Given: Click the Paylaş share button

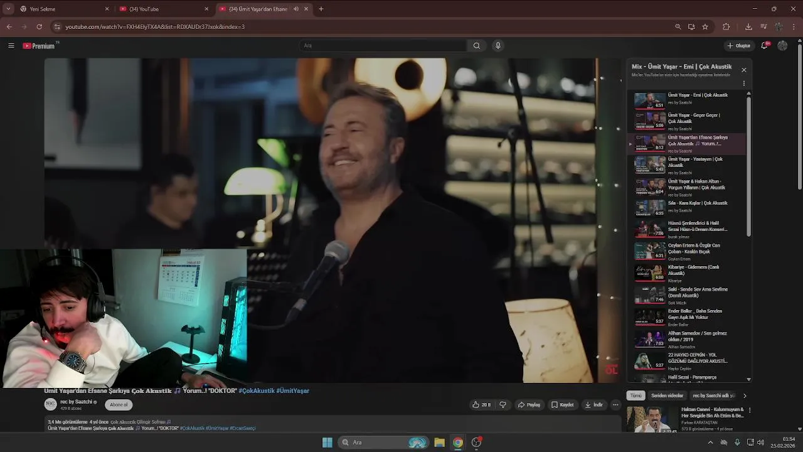Looking at the screenshot, I should [529, 405].
